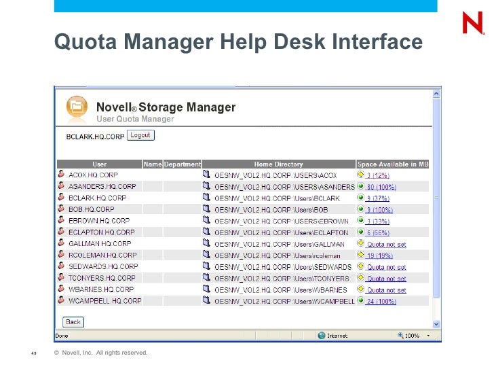
Task: Click the user icon beside ASANDERS.HQ.CORP
Action: [61, 185]
